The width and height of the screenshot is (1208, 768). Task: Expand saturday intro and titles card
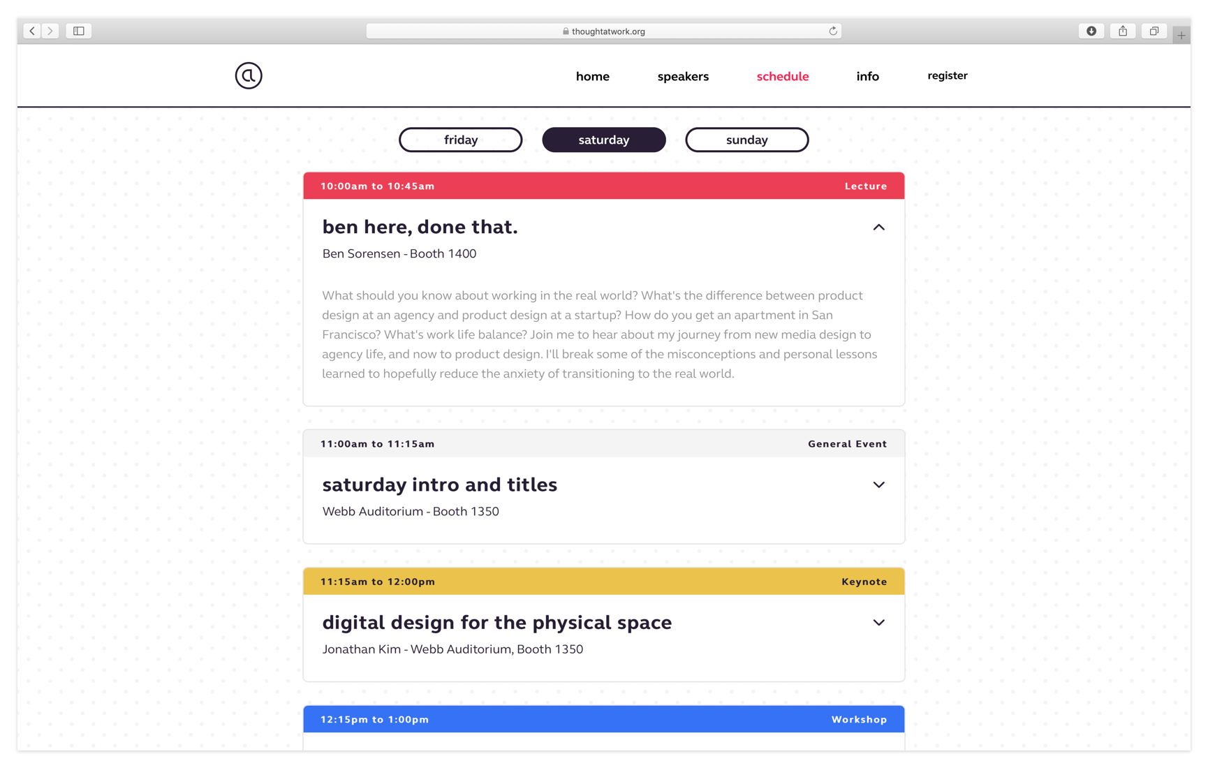tap(878, 485)
